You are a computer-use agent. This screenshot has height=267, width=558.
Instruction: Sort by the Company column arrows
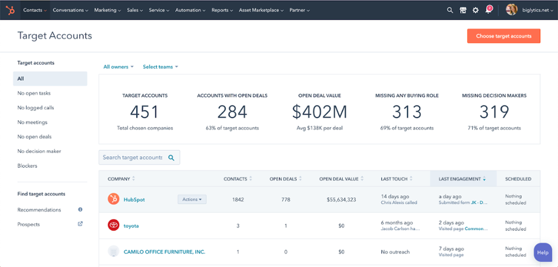point(133,179)
